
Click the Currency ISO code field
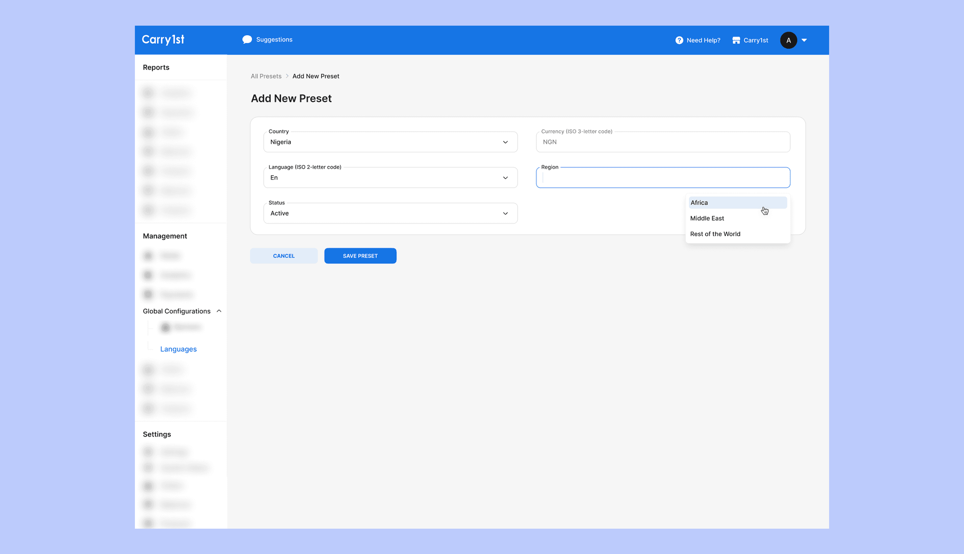point(663,142)
